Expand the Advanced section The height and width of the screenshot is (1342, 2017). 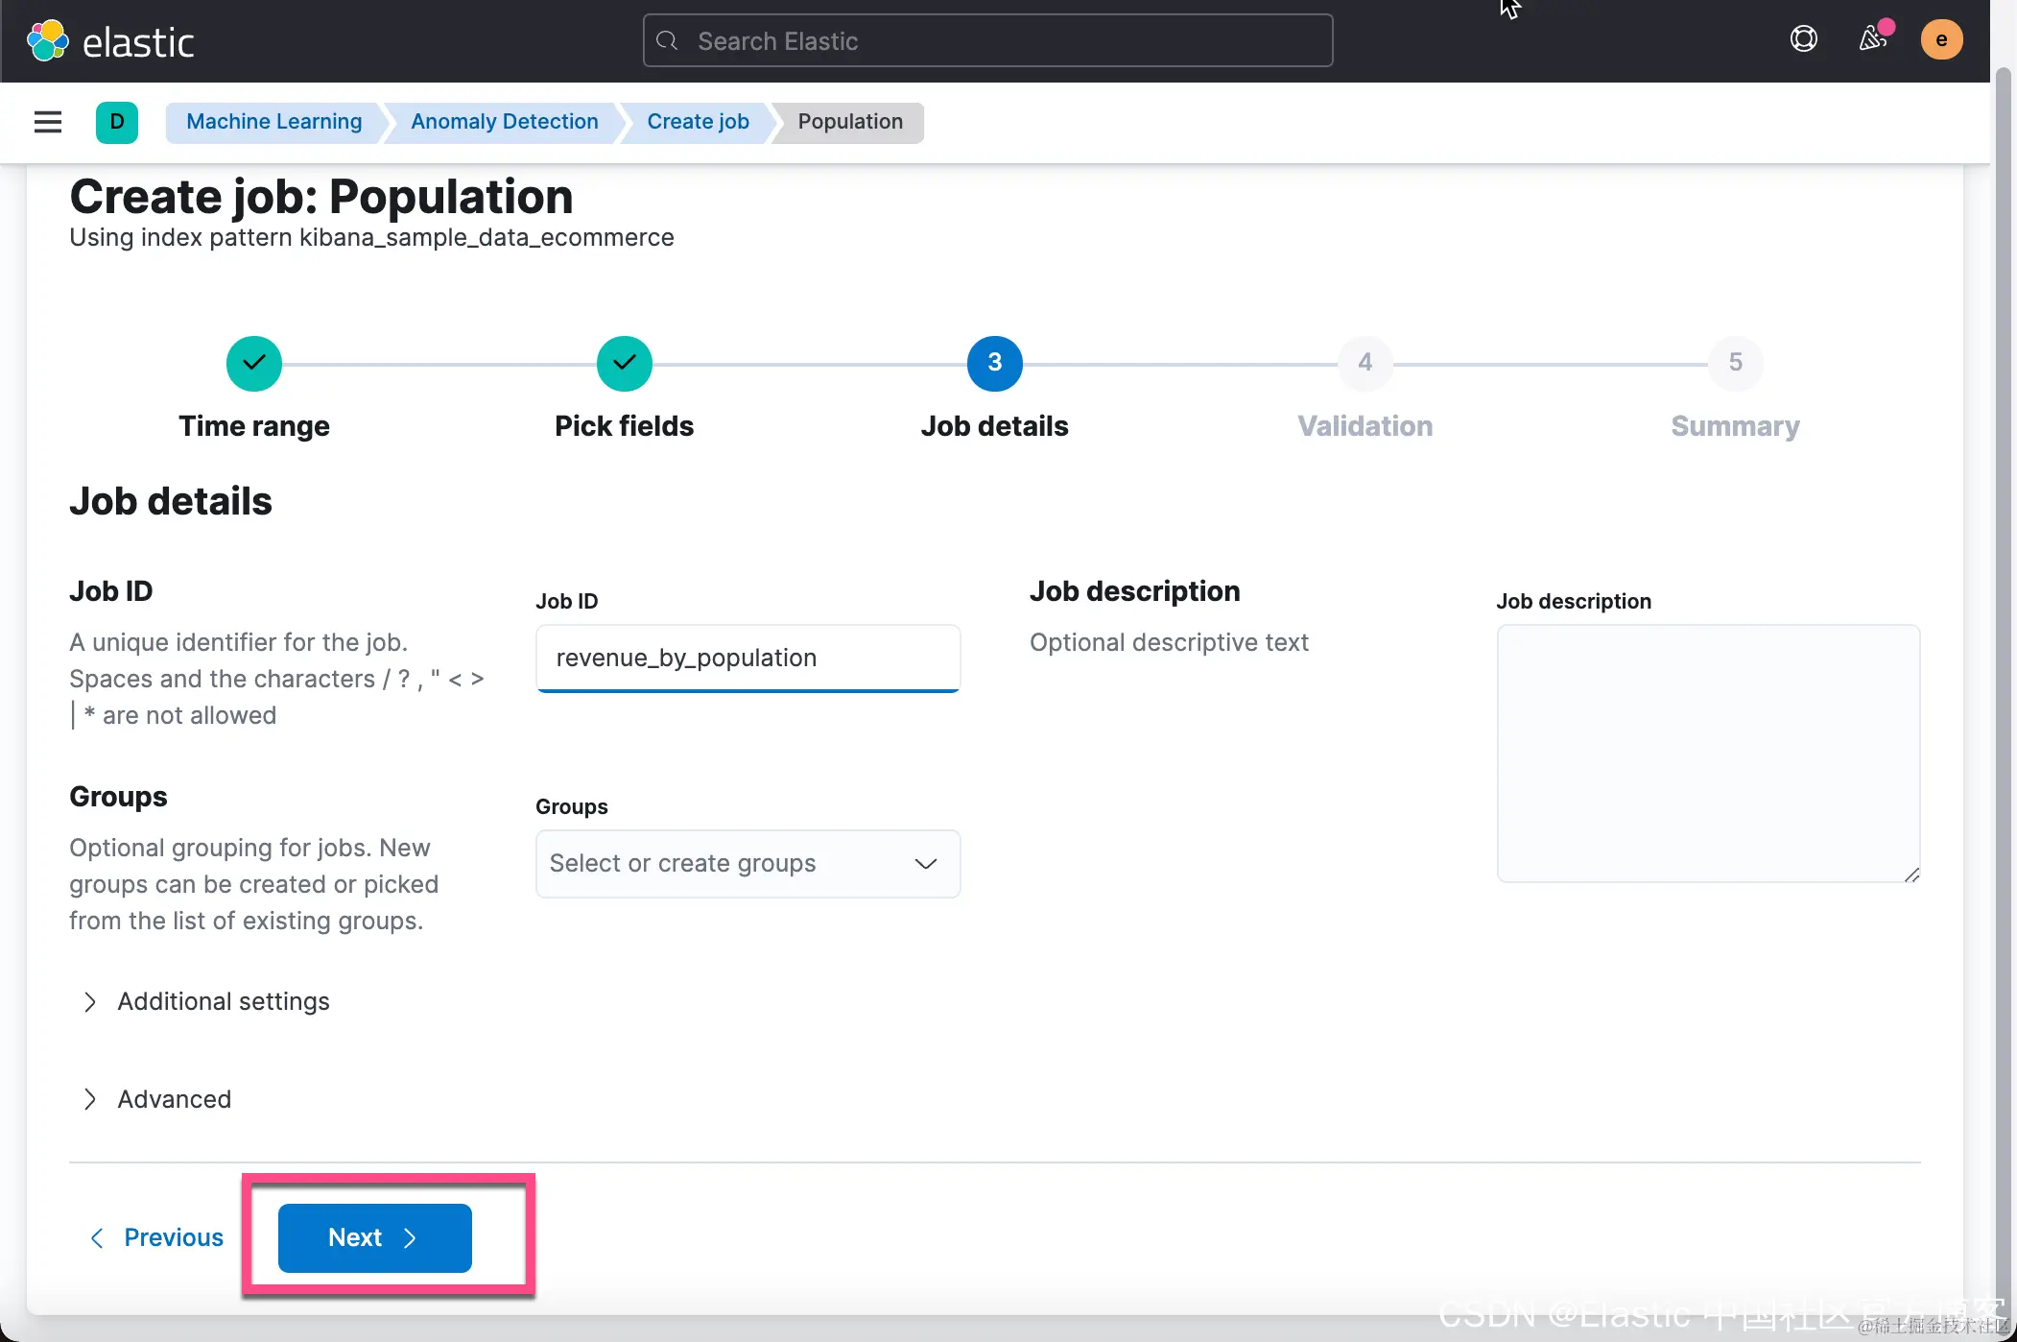tap(174, 1099)
